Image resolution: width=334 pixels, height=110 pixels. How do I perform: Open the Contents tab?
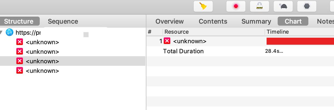point(213,21)
